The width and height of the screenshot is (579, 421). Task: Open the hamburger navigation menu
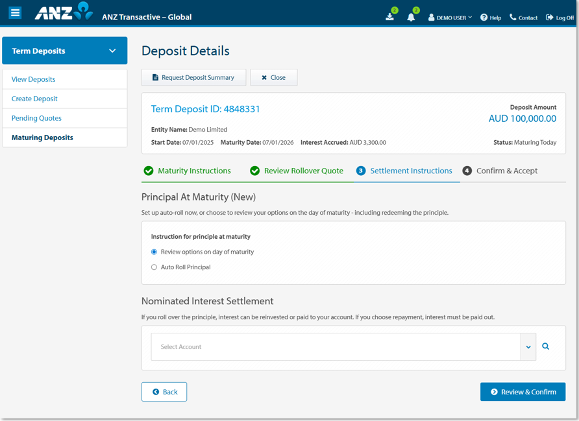[15, 13]
